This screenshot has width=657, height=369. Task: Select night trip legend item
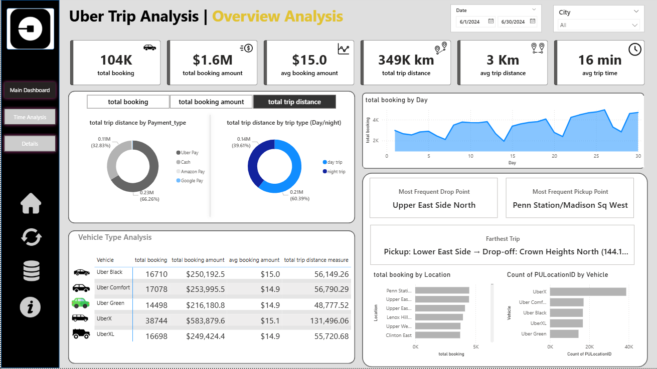(334, 172)
